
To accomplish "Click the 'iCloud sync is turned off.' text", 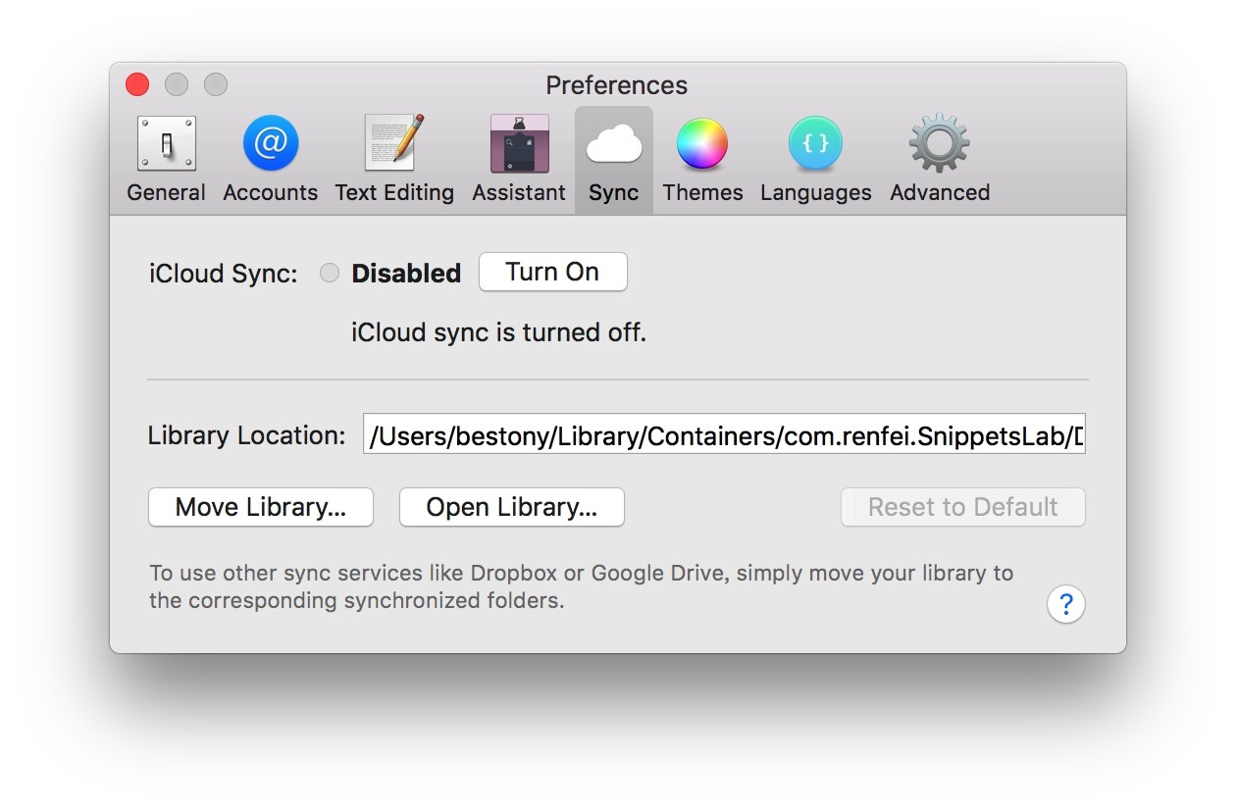I will [x=499, y=332].
